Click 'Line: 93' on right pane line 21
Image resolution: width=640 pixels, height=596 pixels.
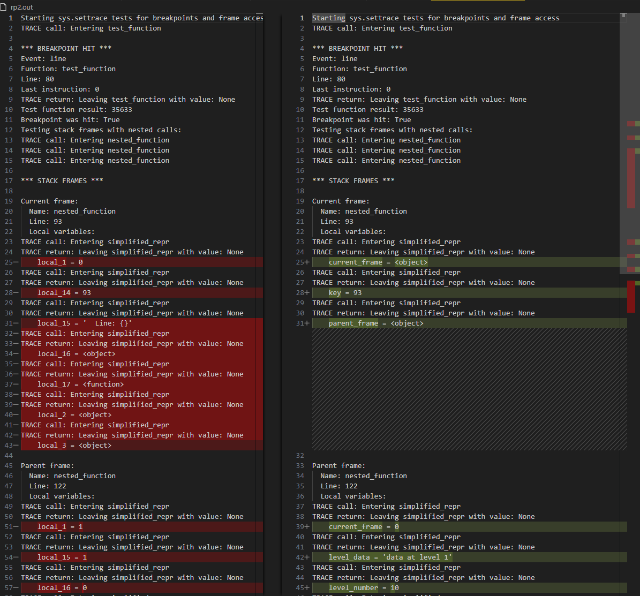[x=337, y=221]
